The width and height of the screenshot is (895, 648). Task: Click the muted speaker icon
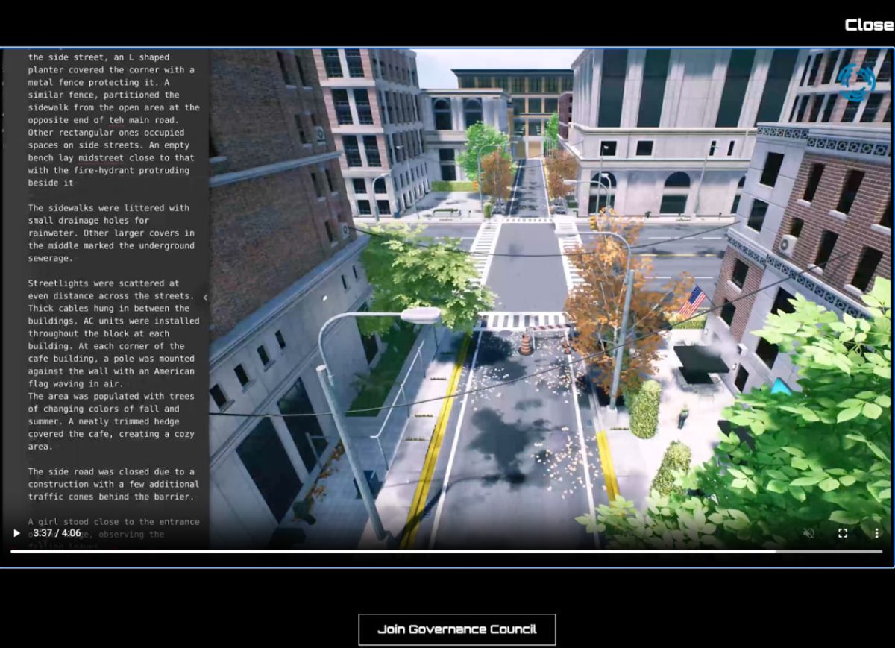click(808, 532)
